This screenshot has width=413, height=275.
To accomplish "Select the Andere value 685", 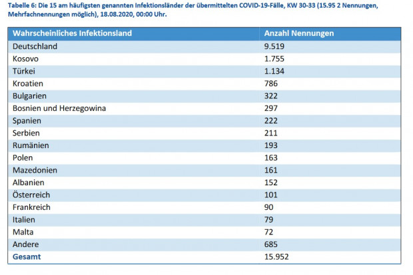I will [272, 244].
